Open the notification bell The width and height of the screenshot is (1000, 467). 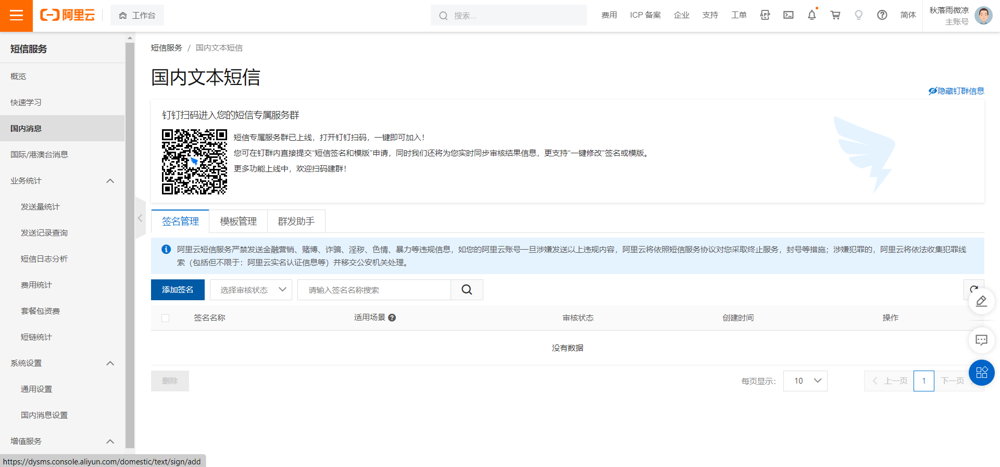click(x=812, y=15)
